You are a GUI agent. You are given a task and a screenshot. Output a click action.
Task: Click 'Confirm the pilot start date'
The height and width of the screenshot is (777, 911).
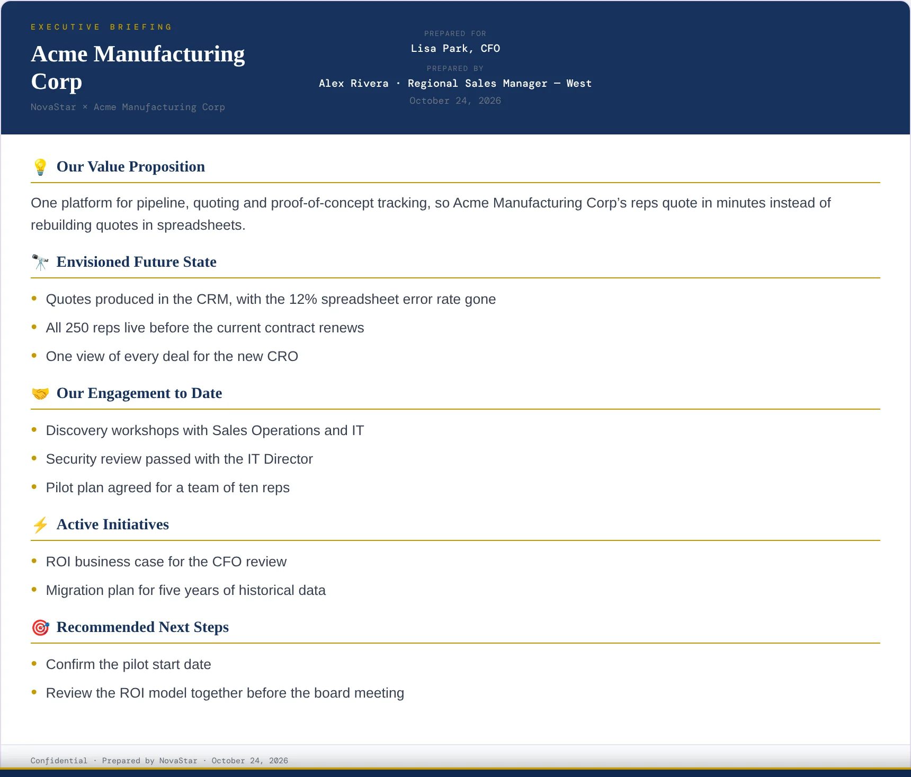pyautogui.click(x=128, y=664)
